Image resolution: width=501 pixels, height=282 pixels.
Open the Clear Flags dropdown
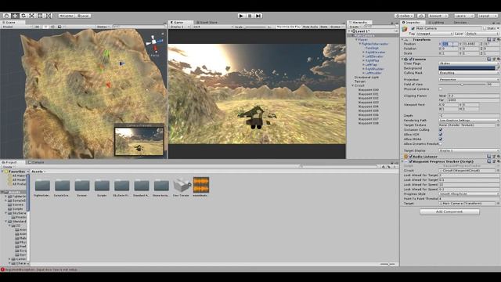[x=469, y=63]
